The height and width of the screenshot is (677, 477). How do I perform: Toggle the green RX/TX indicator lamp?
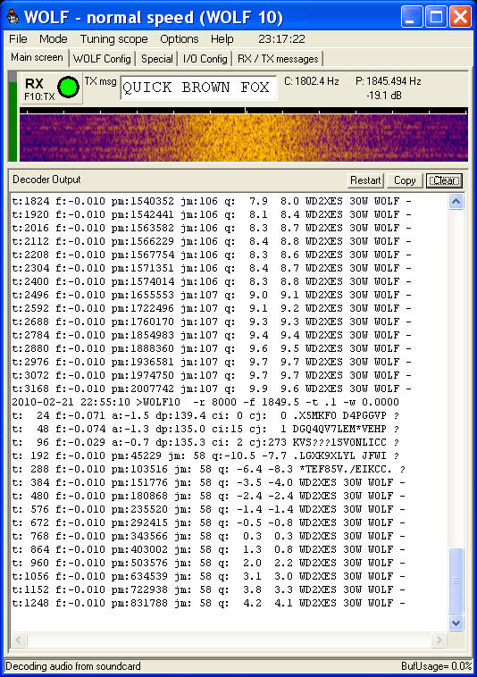click(x=68, y=87)
